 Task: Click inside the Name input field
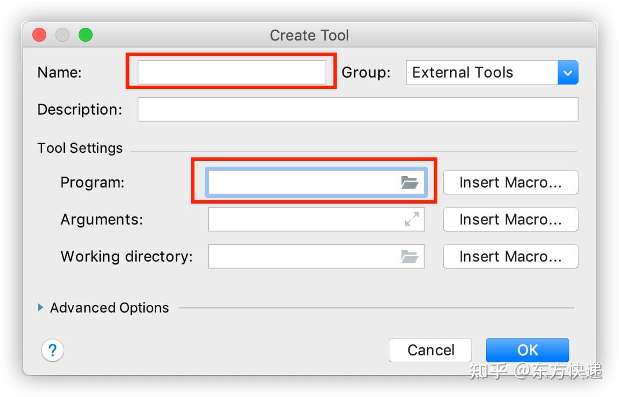tap(230, 72)
